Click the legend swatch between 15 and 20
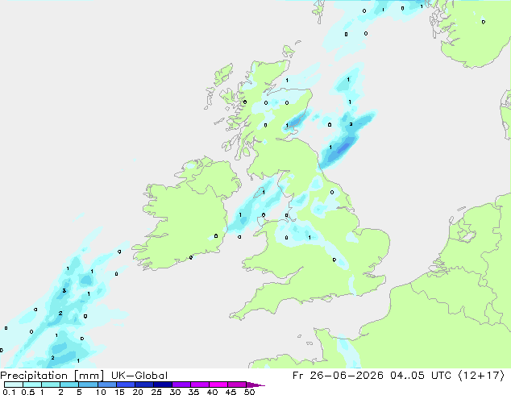The image size is (511, 395). 125,385
